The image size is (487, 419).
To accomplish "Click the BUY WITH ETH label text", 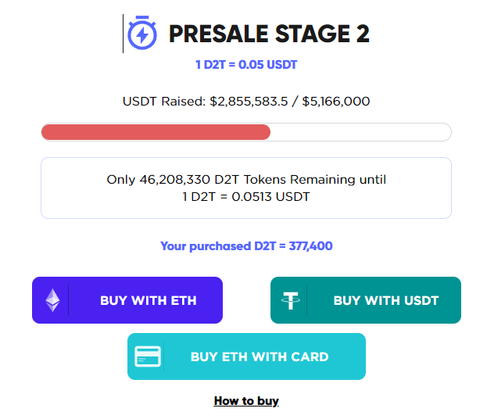I will [x=149, y=300].
